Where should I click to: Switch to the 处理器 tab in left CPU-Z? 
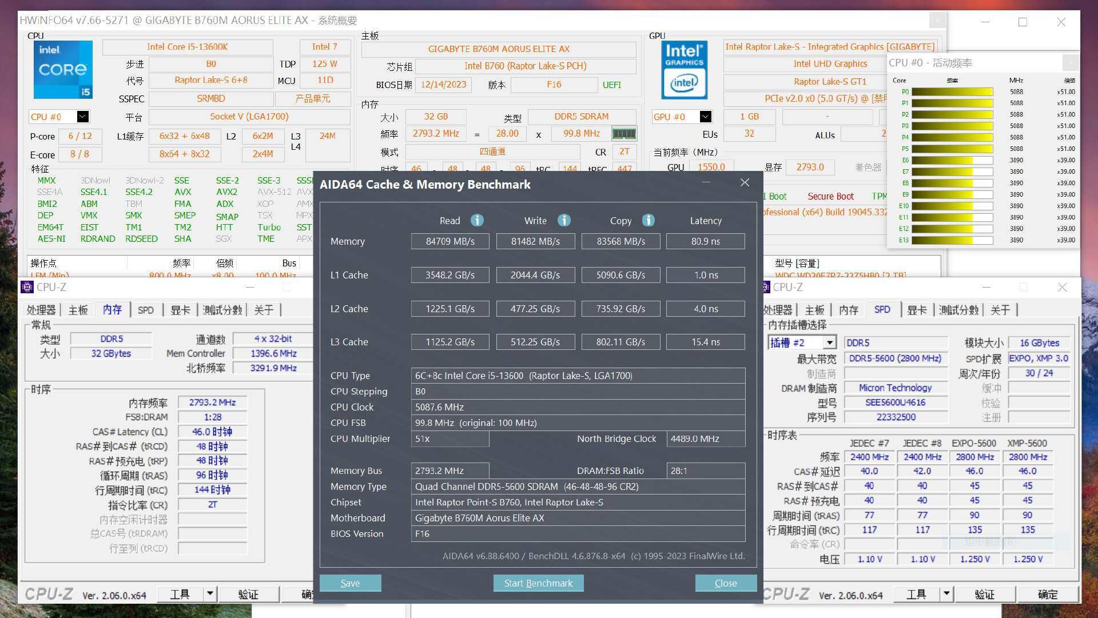click(41, 310)
